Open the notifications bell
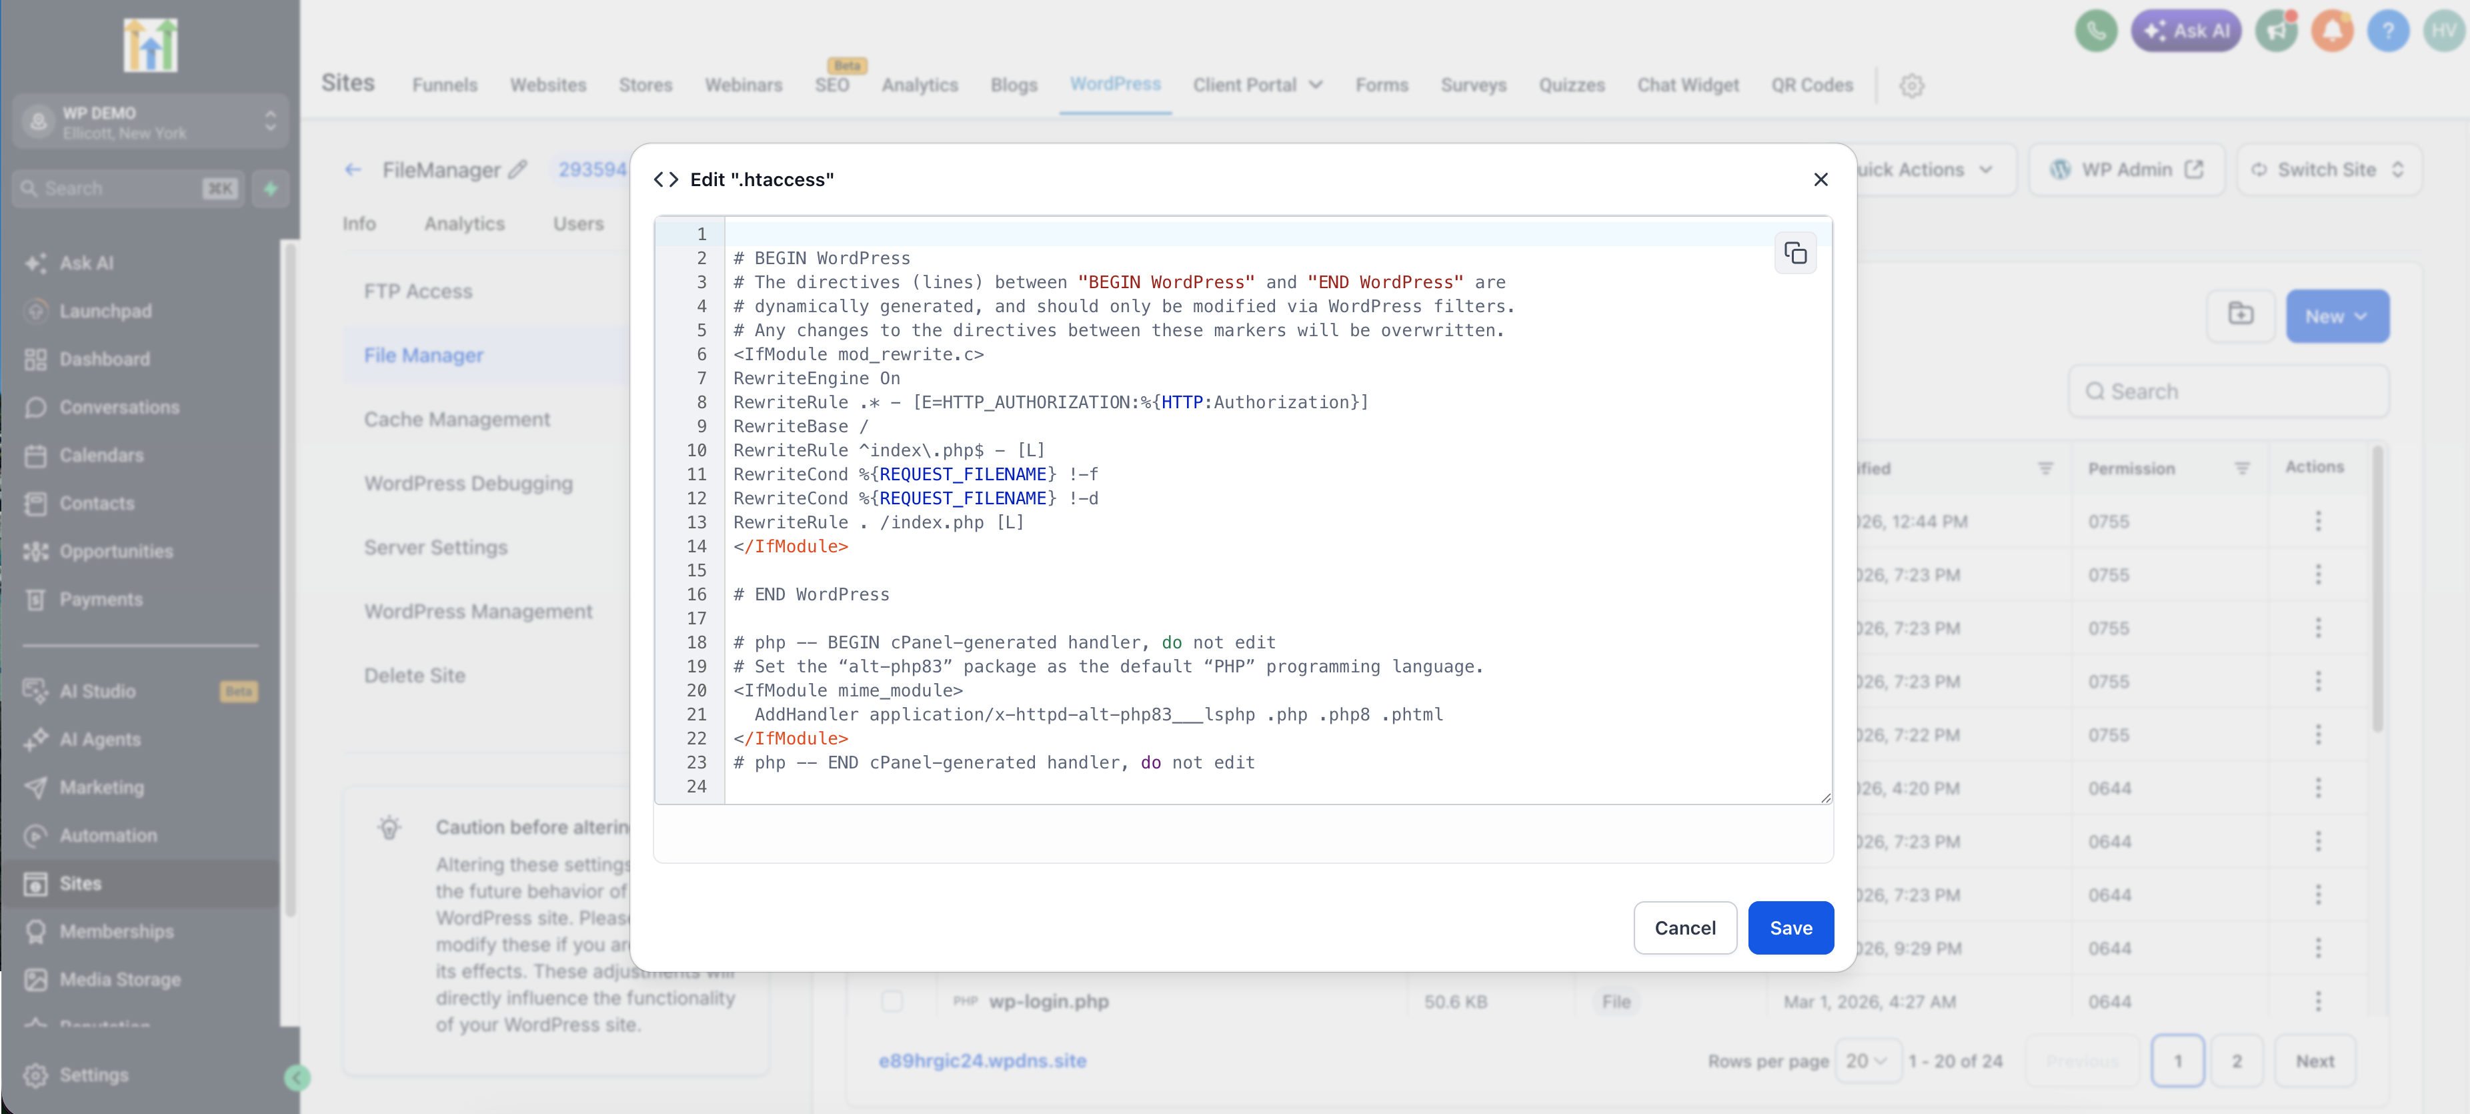 pos(2332,31)
